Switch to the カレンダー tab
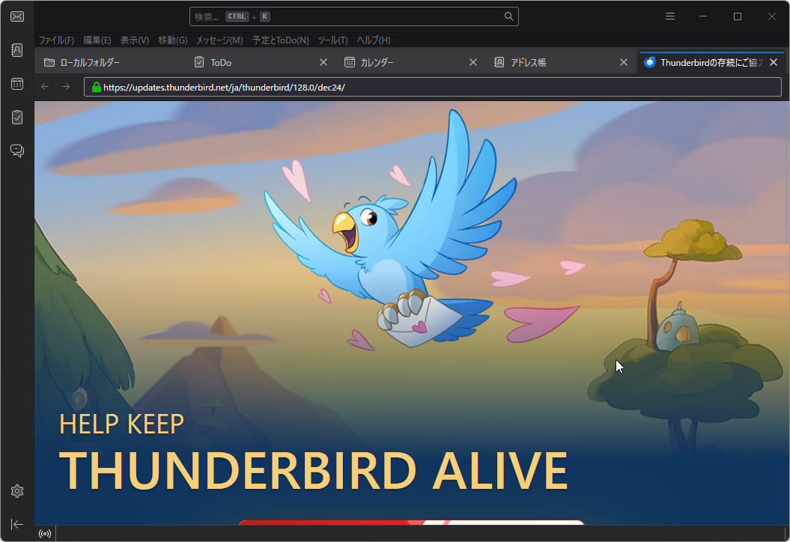 pyautogui.click(x=411, y=62)
